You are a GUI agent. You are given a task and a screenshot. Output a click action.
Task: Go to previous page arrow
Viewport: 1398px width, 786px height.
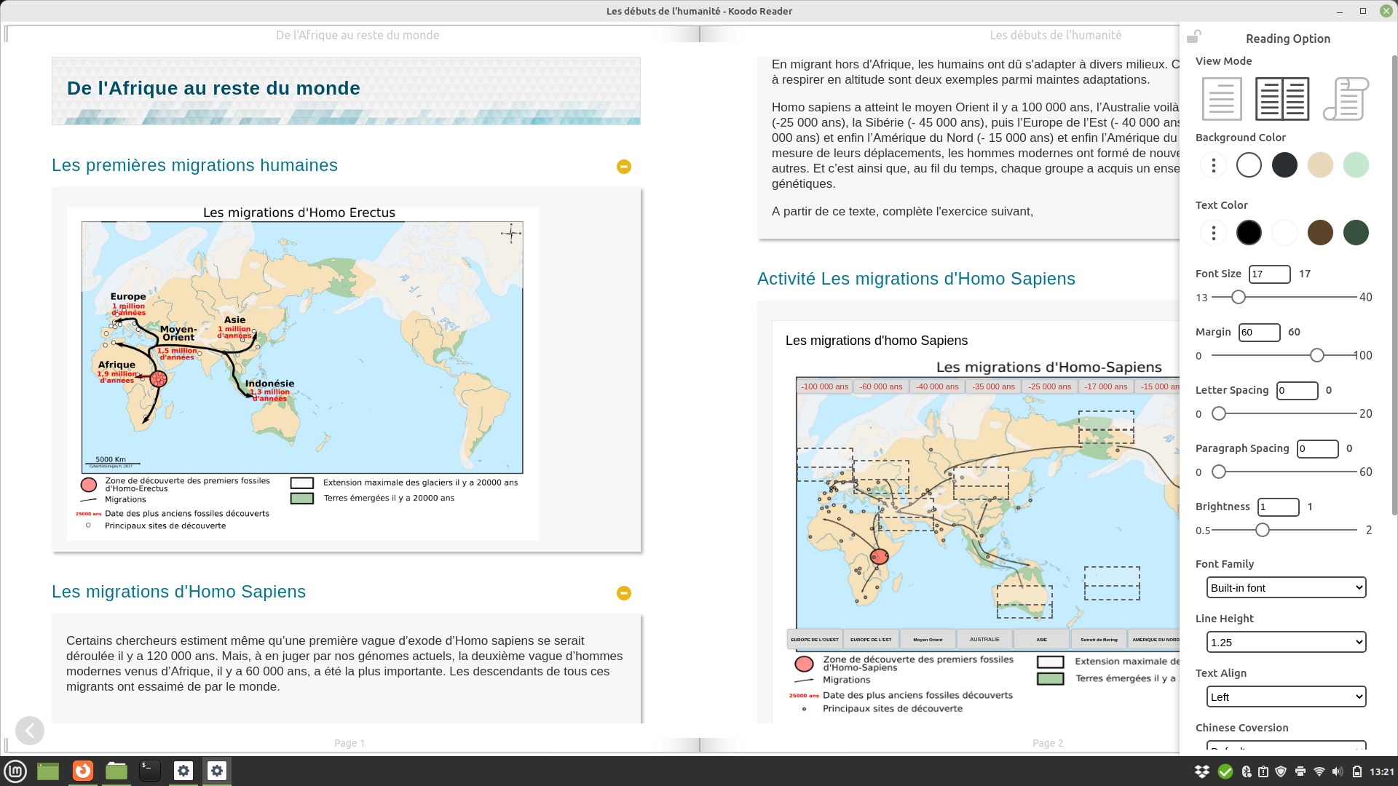pos(30,730)
